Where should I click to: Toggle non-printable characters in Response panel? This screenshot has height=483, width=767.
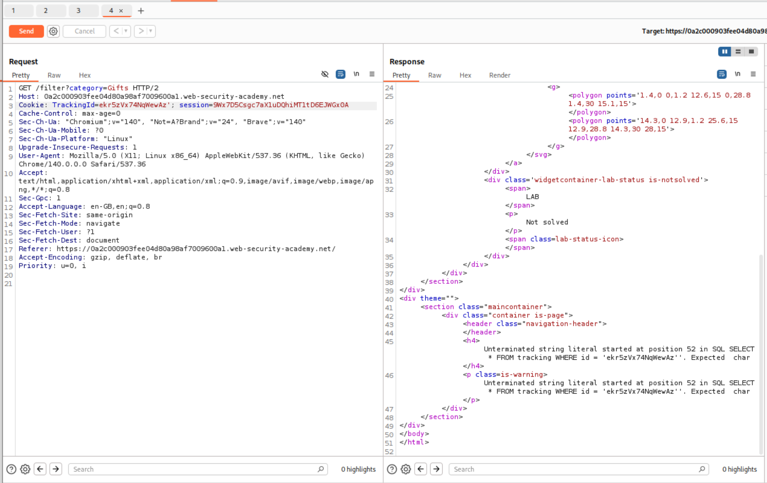tap(738, 74)
